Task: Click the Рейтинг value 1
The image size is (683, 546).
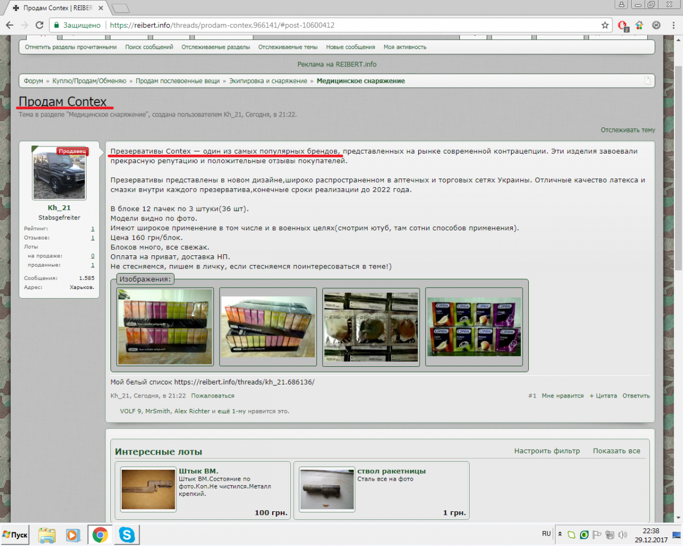Action: click(x=93, y=229)
